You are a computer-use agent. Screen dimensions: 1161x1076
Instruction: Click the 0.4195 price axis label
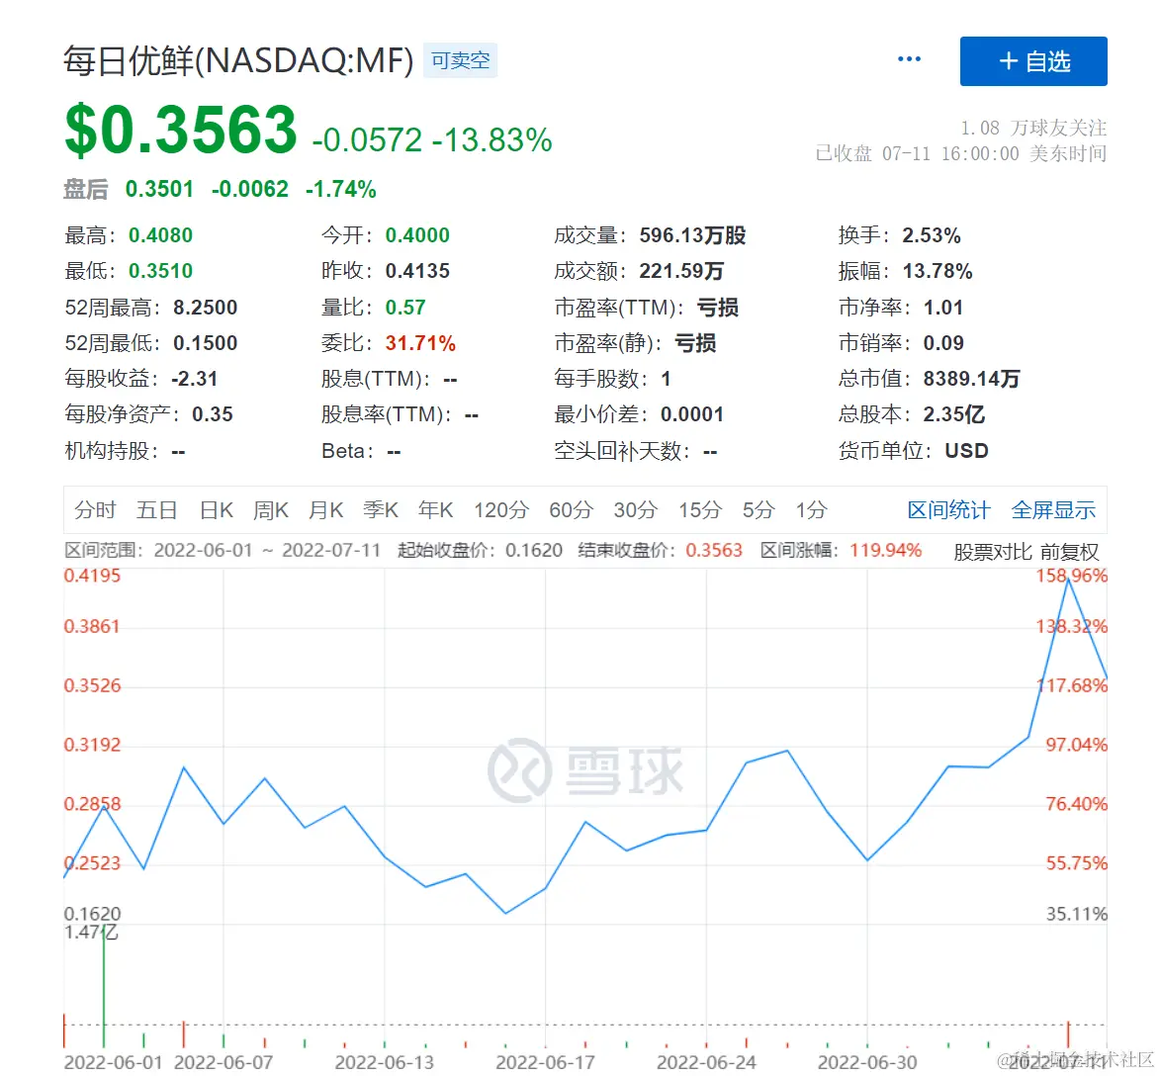coord(92,576)
